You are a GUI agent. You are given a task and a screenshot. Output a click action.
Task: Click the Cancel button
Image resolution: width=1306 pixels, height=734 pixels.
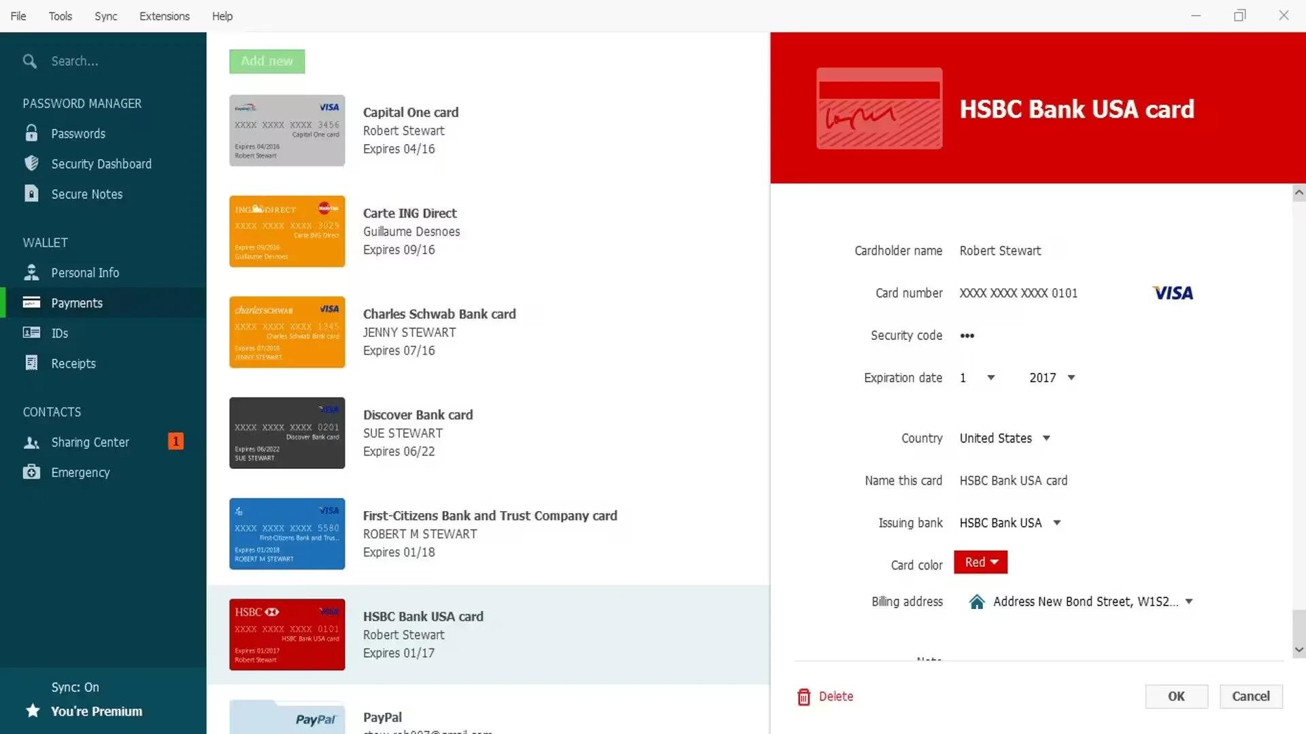click(x=1250, y=697)
